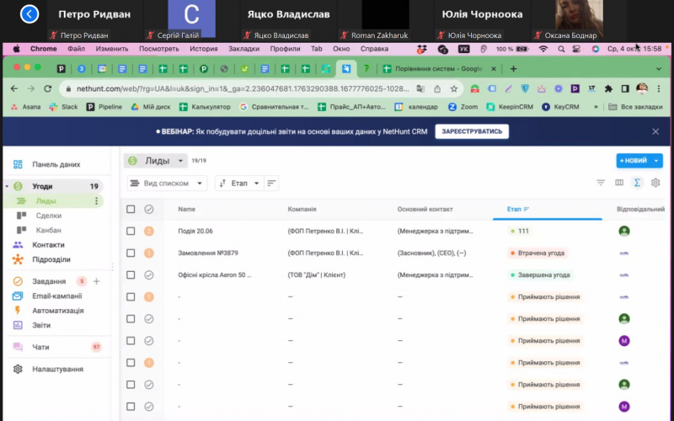Dismiss the webinar banner with X
This screenshot has width=674, height=421.
[x=655, y=131]
